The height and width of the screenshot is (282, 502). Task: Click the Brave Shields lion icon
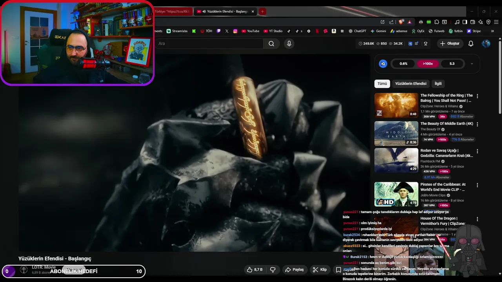pyautogui.click(x=401, y=22)
